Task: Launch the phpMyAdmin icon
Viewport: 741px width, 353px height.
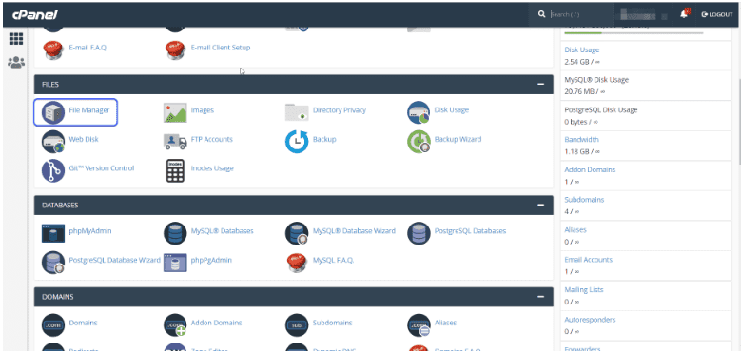Action: [x=53, y=233]
